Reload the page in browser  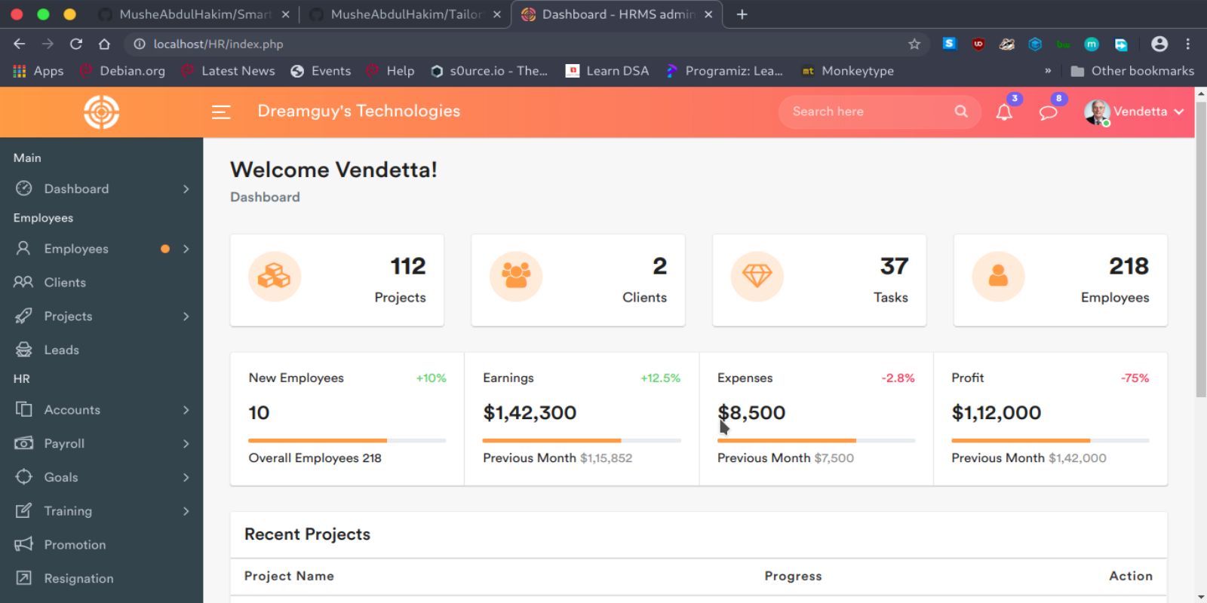[x=76, y=44]
